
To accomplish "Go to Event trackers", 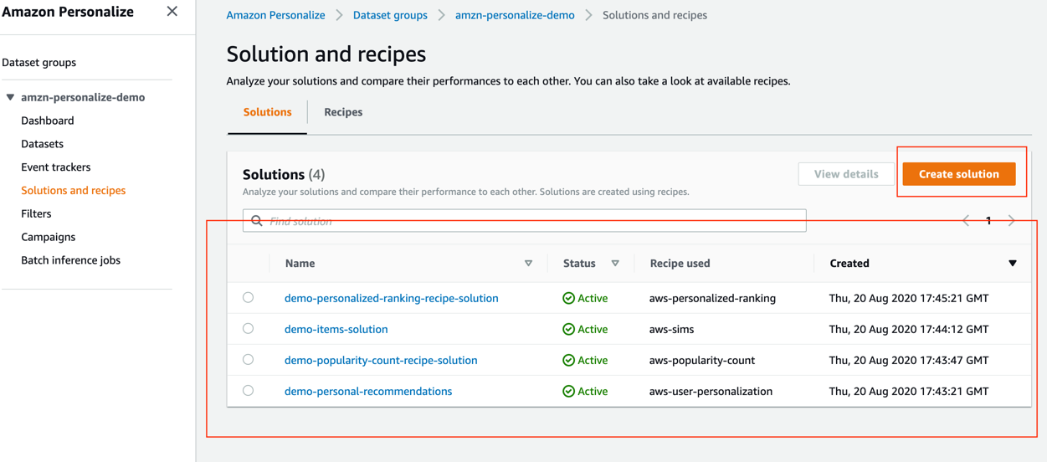I will (x=56, y=167).
